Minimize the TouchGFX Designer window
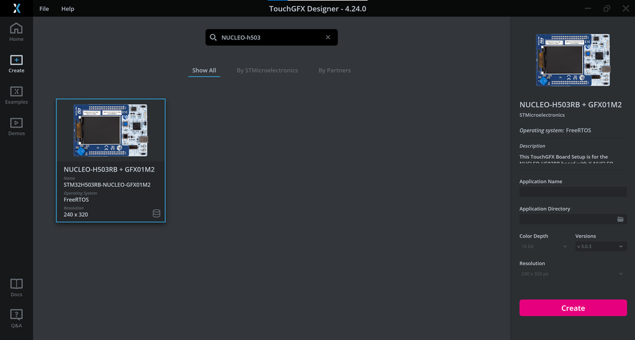 [587, 8]
